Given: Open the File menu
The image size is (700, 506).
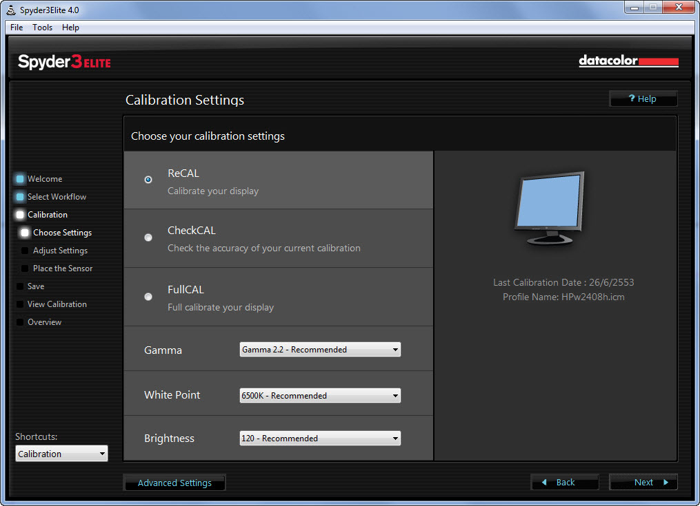Looking at the screenshot, I should (17, 28).
